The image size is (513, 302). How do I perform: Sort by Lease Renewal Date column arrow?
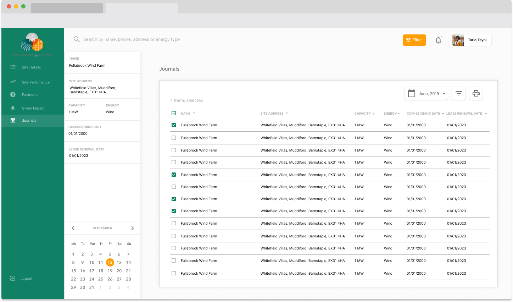(x=486, y=114)
